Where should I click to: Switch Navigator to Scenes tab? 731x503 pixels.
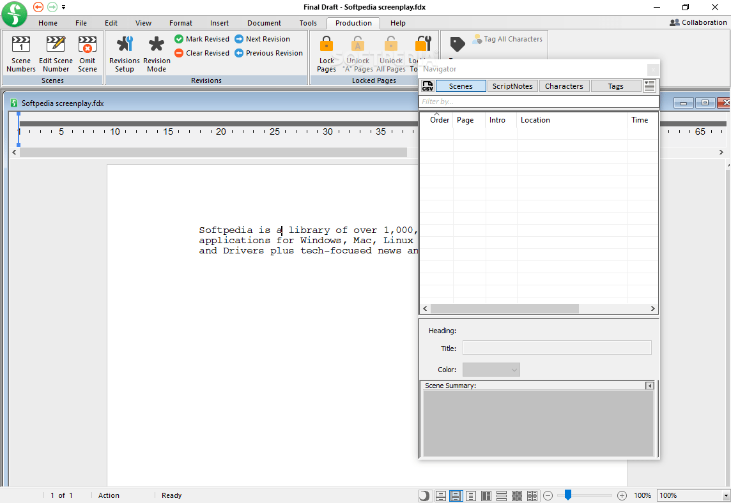pyautogui.click(x=461, y=86)
